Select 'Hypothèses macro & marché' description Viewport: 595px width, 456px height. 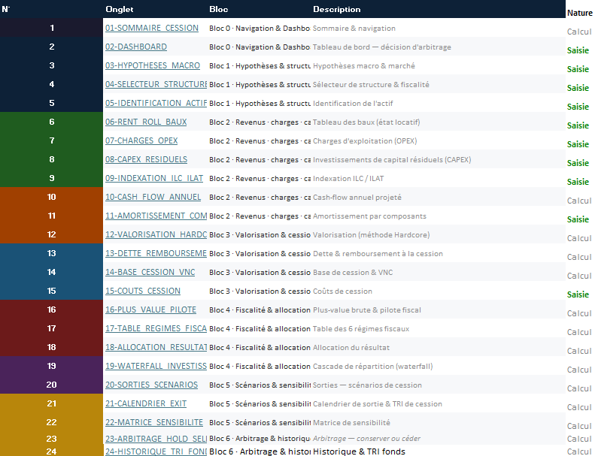coord(364,65)
